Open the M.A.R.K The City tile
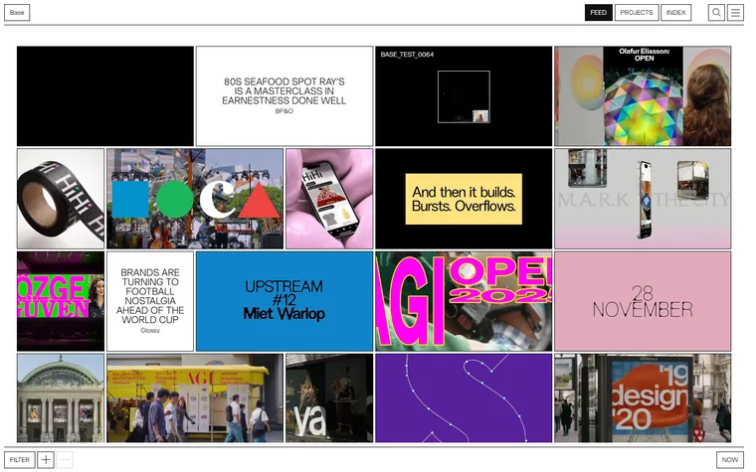Image resolution: width=756 pixels, height=472 pixels. (643, 199)
